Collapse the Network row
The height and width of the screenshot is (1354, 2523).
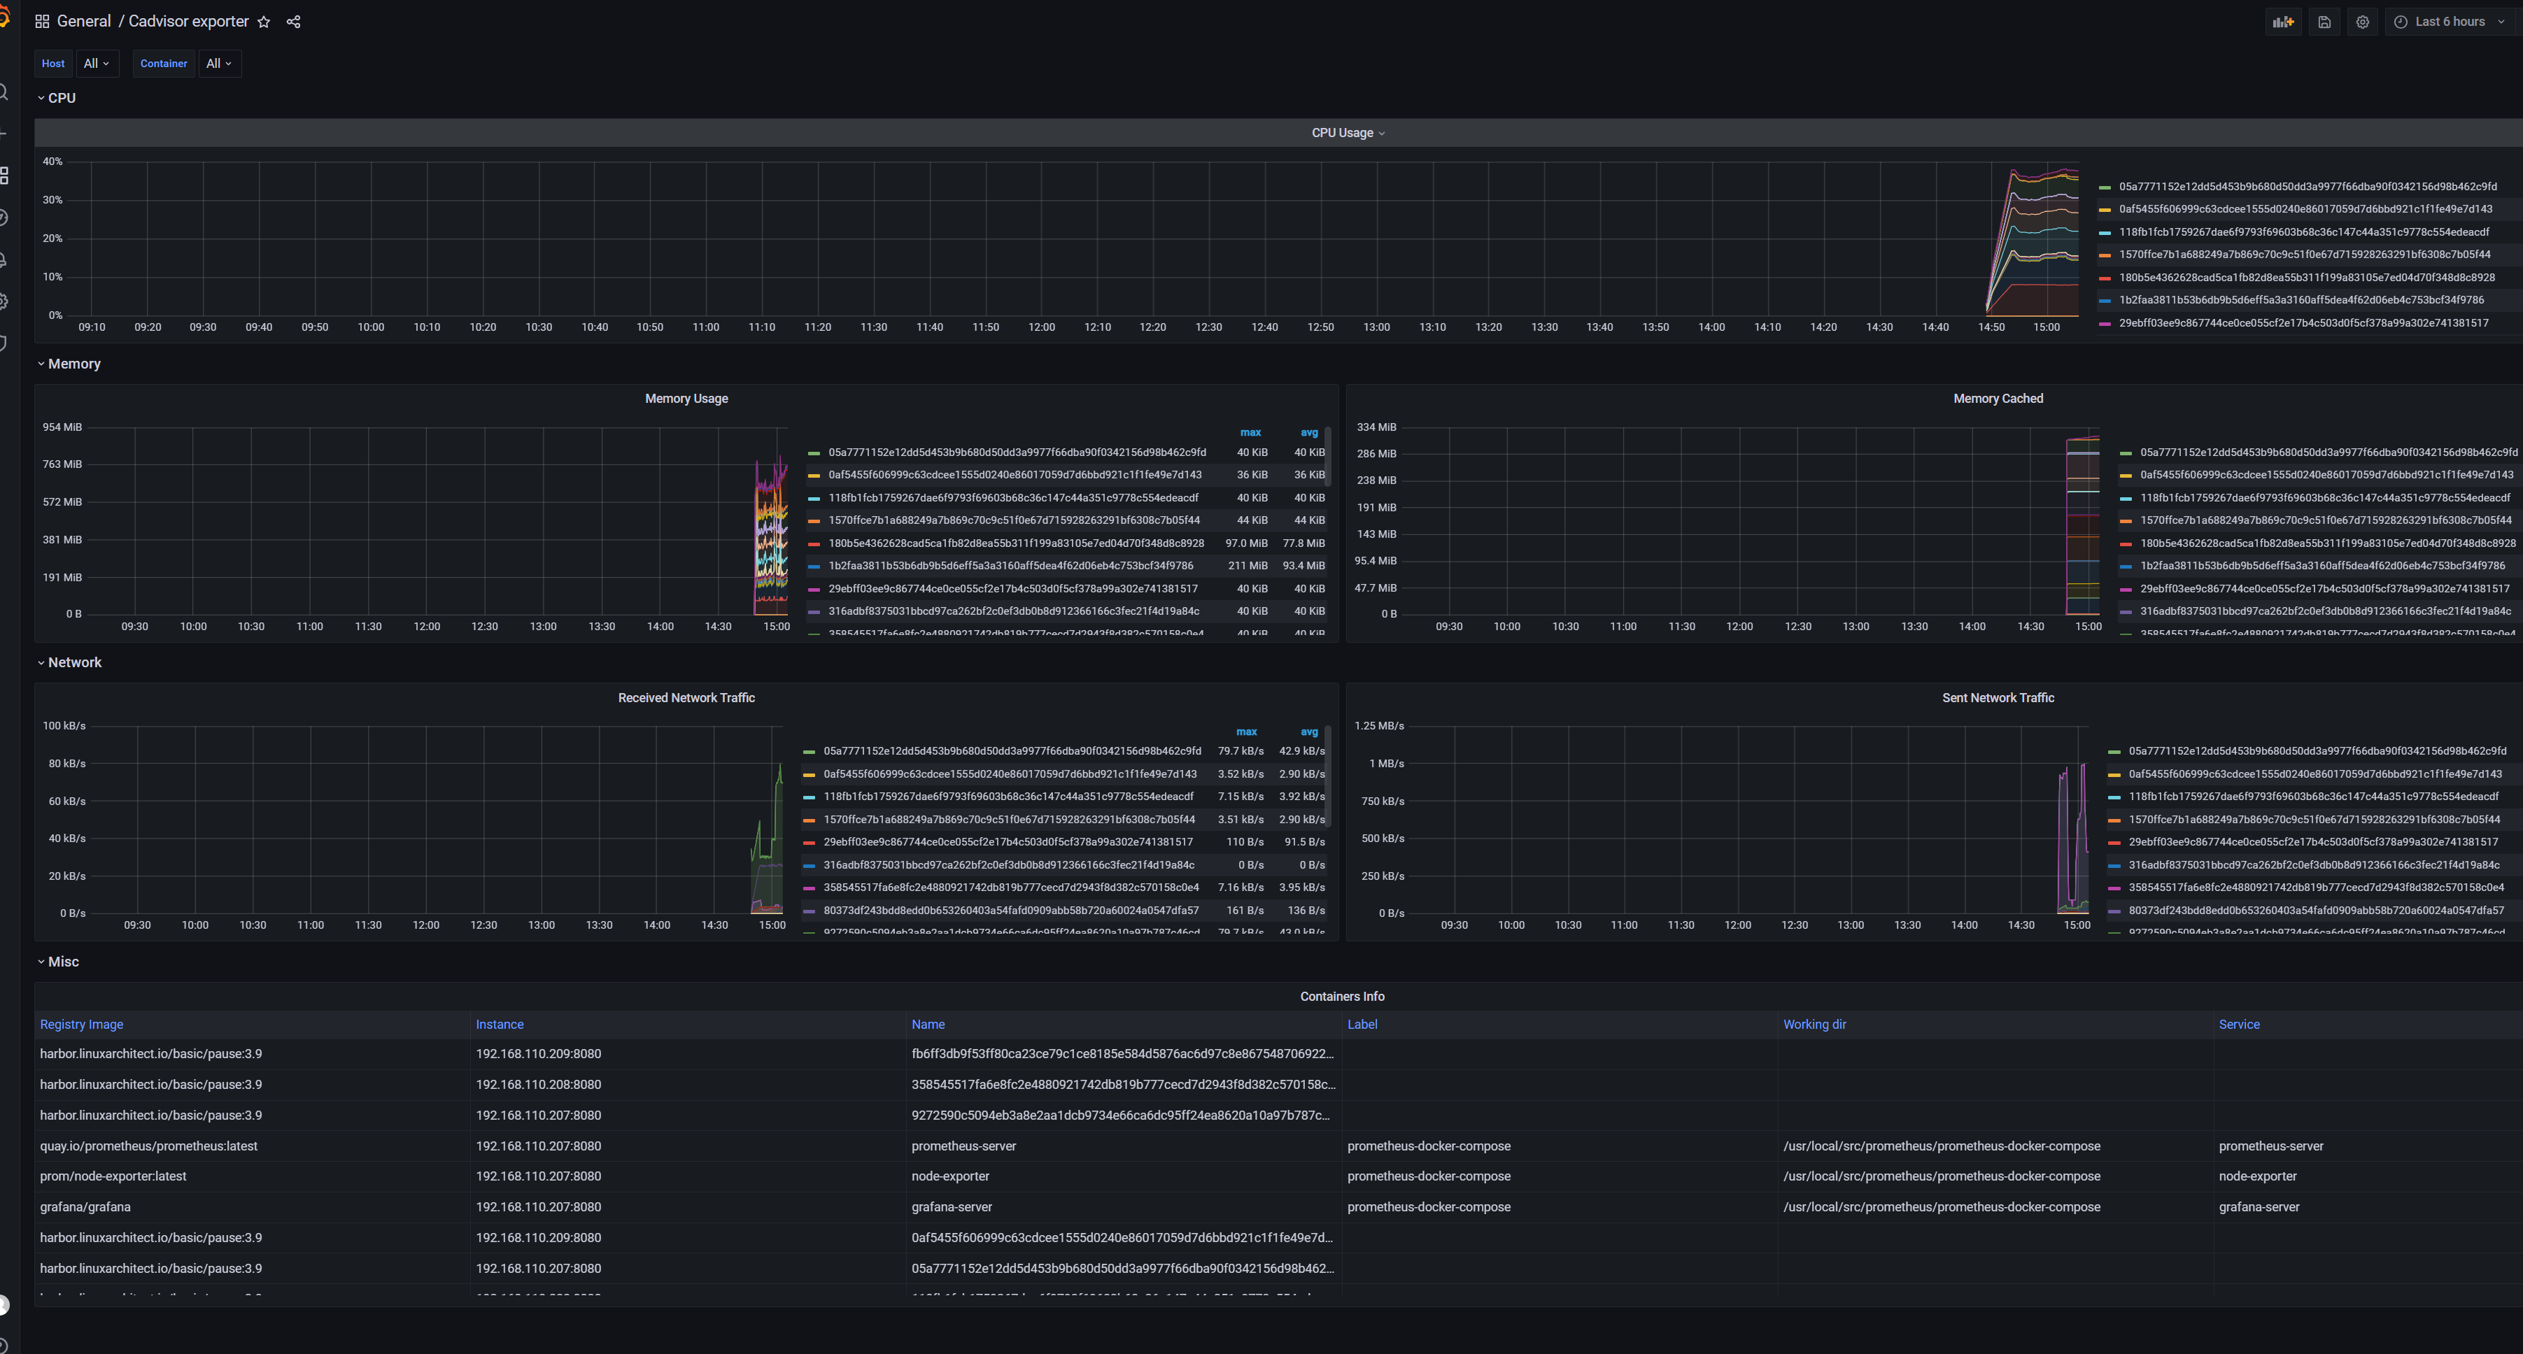(69, 663)
